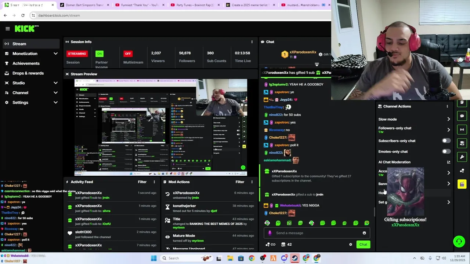The height and width of the screenshot is (264, 470).
Task: Click the broadcast signal sidebar icon
Action: coord(462,129)
